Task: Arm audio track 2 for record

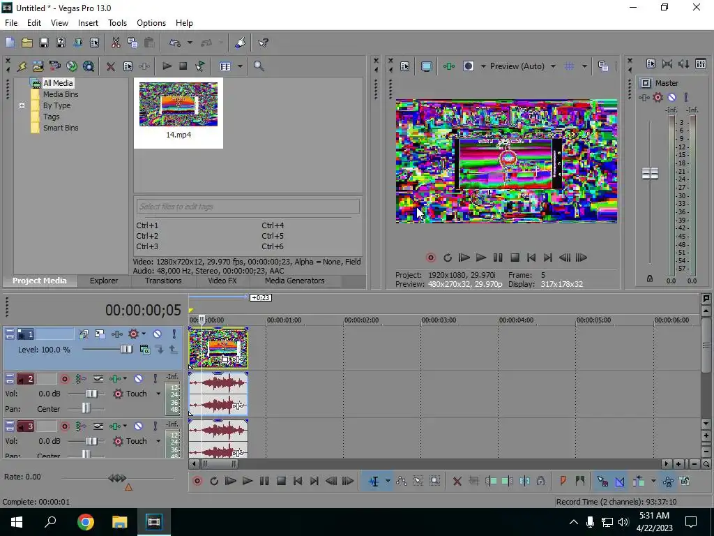Action: [x=65, y=379]
